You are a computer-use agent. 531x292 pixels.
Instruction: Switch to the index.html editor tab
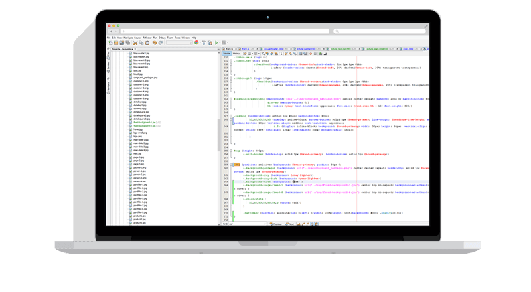(x=408, y=49)
